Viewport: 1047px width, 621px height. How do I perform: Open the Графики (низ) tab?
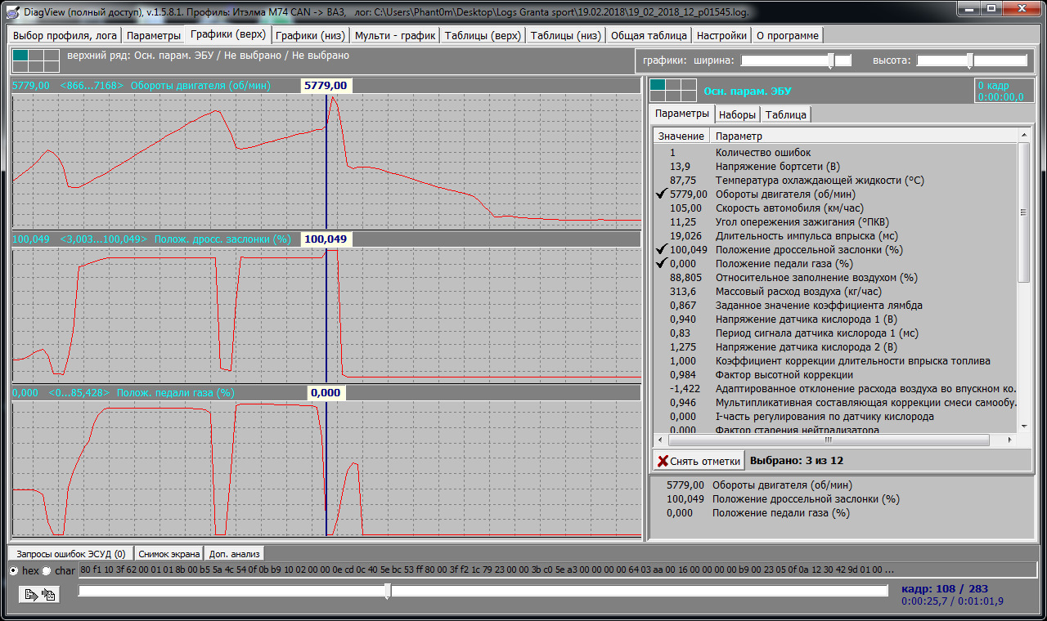(311, 36)
